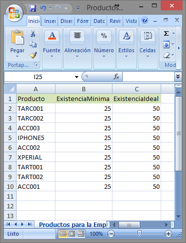The width and height of the screenshot is (186, 243).
Task: Open the Vista ribbon tab
Action: (x=131, y=21)
